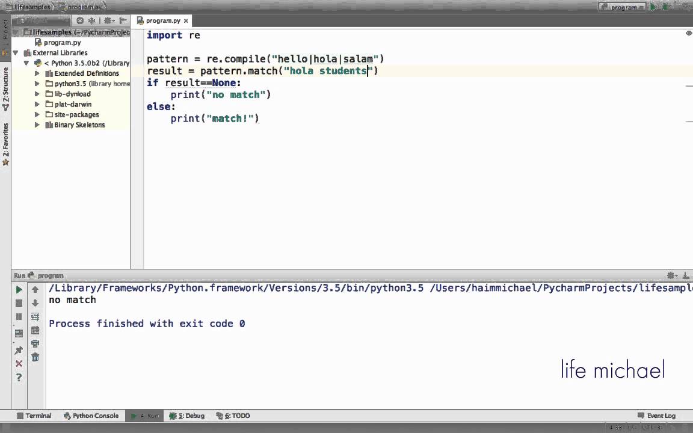Click the inspection eye icon in editor
This screenshot has height=433, width=693.
click(x=688, y=33)
